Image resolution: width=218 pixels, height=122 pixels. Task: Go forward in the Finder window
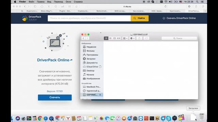click(x=87, y=38)
